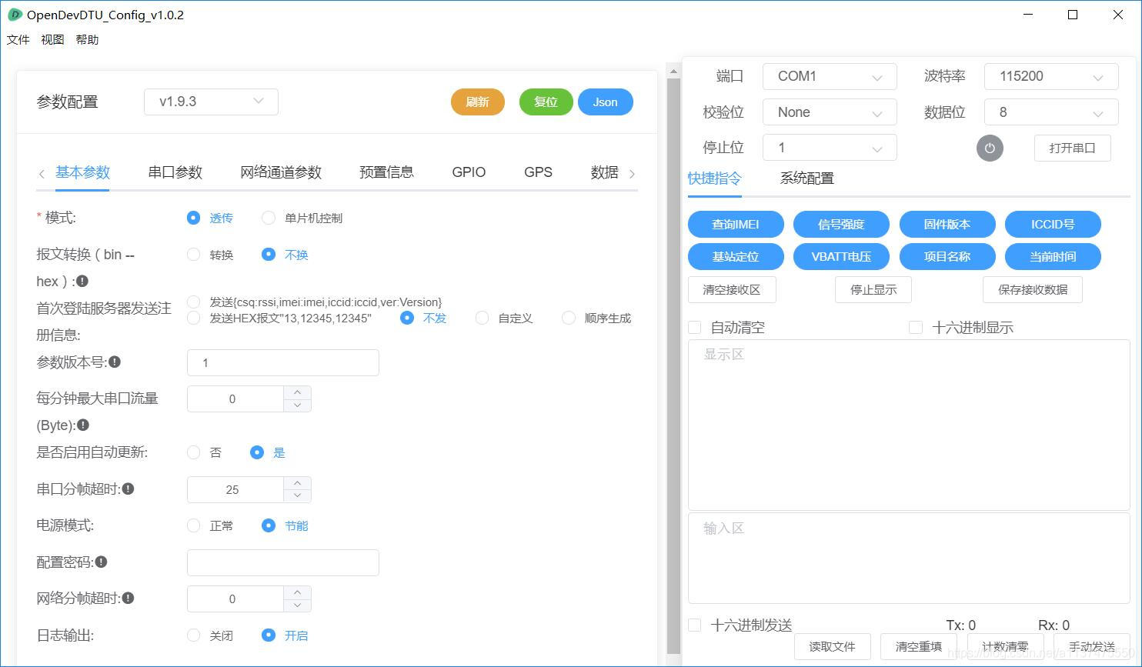Choose 不换 for 报文转换

tap(269, 254)
